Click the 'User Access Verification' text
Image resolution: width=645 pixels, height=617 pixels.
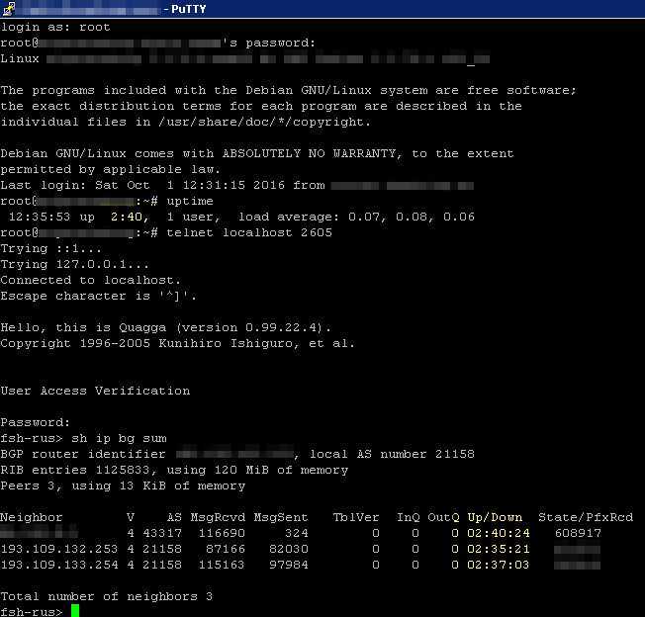(95, 391)
